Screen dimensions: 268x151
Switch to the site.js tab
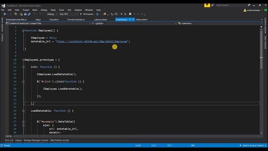tap(38, 20)
